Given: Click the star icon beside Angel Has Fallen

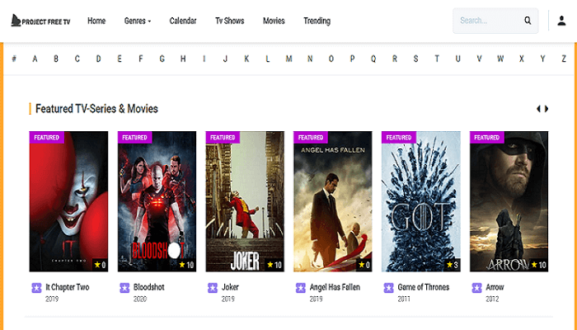Looking at the screenshot, I should tap(301, 288).
